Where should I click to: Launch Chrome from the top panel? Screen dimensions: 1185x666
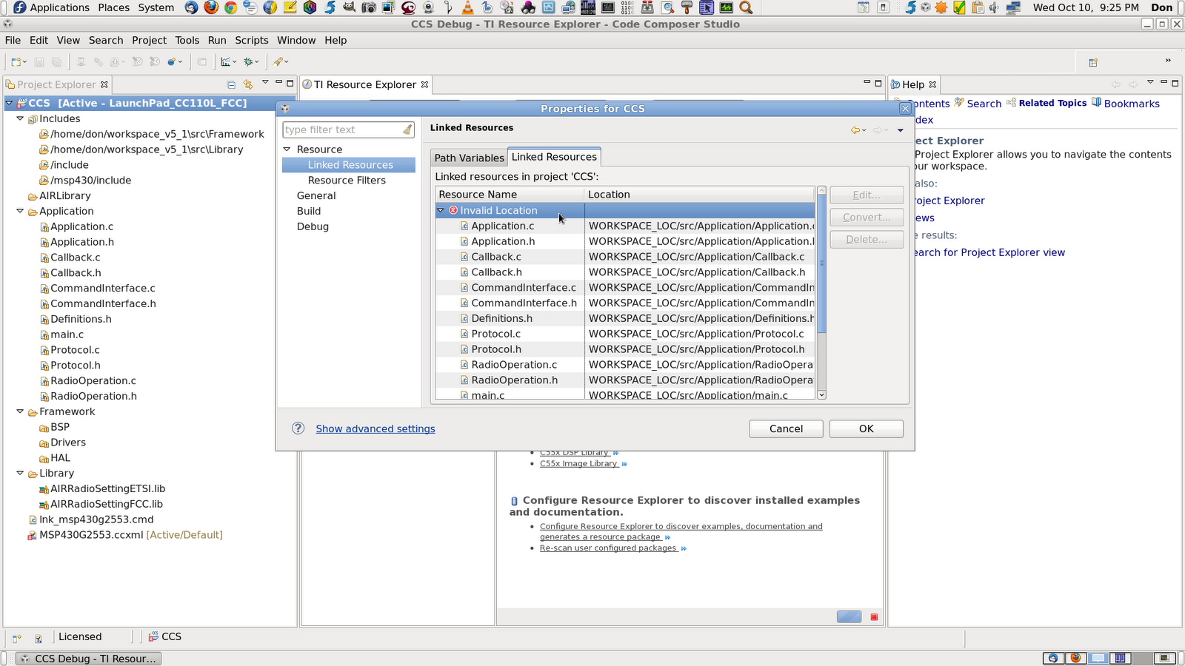230,7
